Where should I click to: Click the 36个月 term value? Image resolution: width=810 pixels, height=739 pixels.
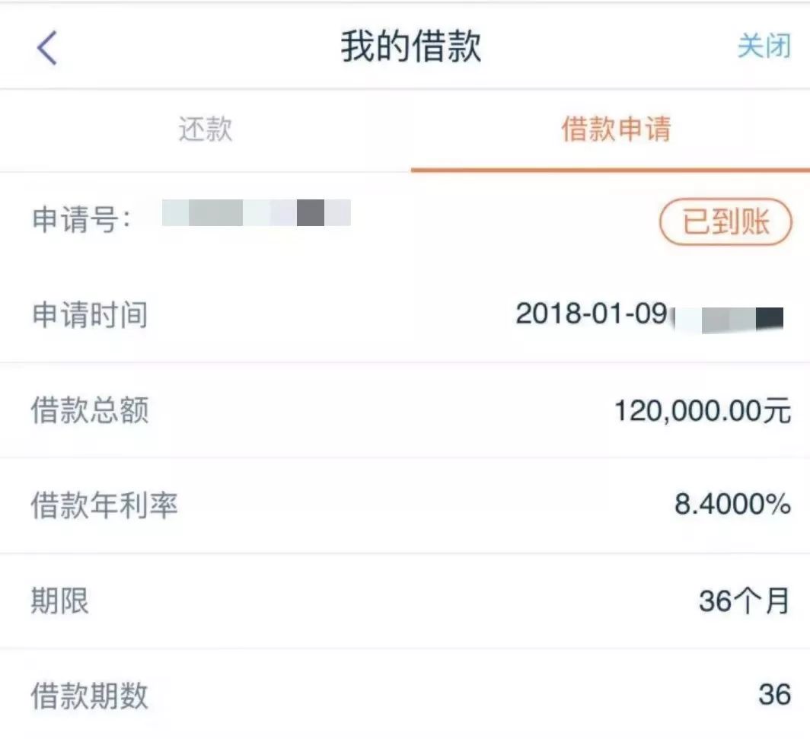click(x=744, y=601)
